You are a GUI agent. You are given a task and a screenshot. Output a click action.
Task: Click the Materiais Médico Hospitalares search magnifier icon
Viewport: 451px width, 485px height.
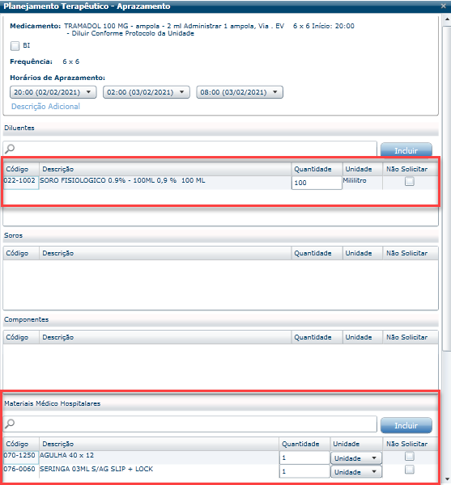coord(10,424)
